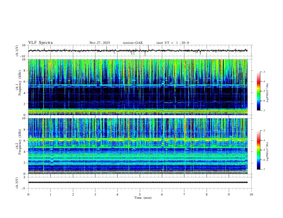Click the log(PSD) label beside ch.1 colorbar
283x218 pixels.
(x=268, y=93)
